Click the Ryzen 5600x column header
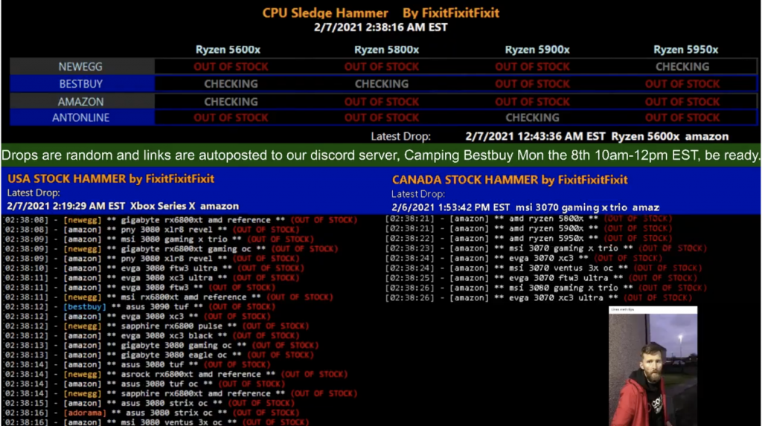 (231, 50)
